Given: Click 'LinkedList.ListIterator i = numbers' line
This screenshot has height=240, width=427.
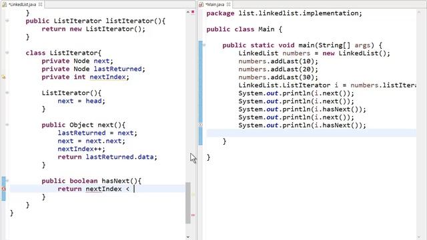Looking at the screenshot, I should 328,85.
